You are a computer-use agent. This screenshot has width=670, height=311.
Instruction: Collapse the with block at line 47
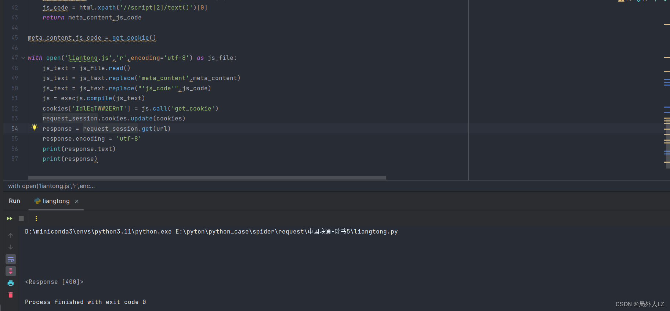click(23, 58)
